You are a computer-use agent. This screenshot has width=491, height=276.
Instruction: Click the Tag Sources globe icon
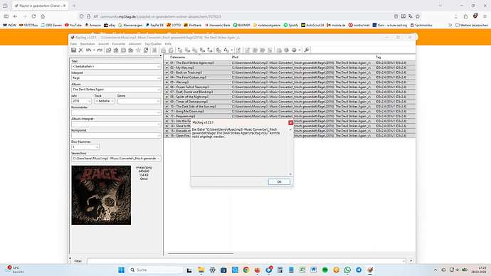click(x=294, y=50)
